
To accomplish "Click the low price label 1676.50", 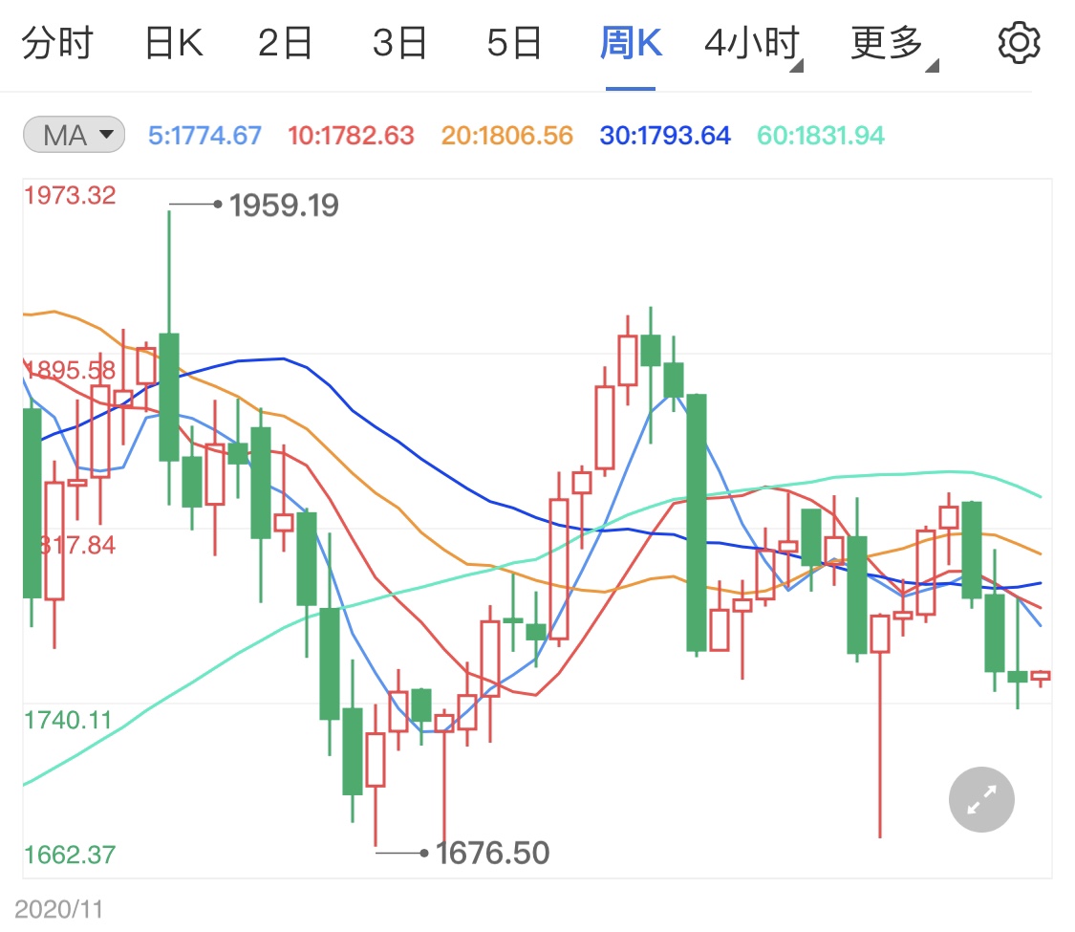I will tap(492, 853).
